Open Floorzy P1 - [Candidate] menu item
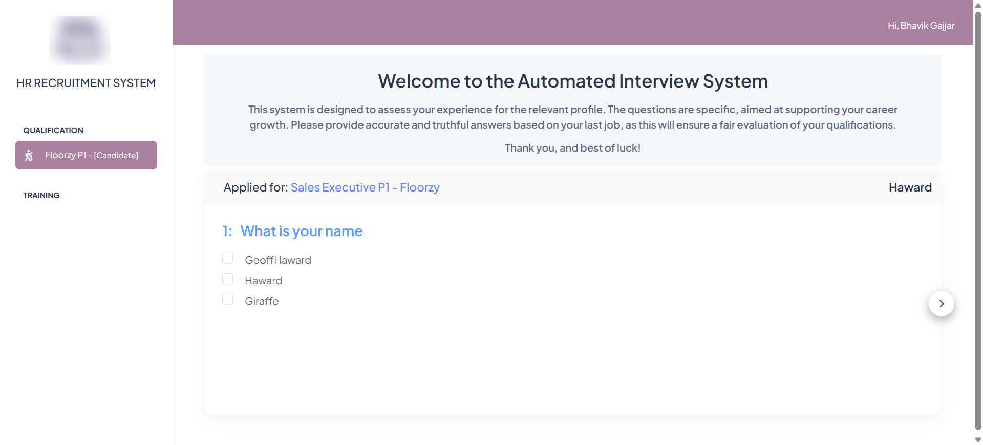 [x=86, y=155]
